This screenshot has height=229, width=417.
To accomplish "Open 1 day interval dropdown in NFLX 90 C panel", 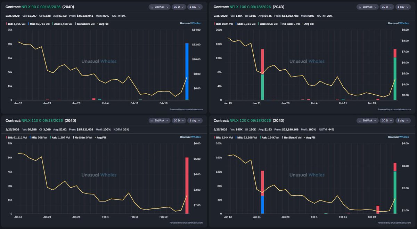I will (x=195, y=7).
